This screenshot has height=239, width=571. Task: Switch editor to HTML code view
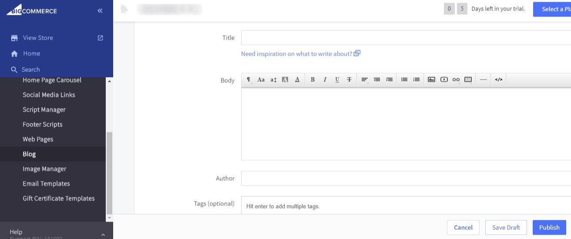[499, 80]
